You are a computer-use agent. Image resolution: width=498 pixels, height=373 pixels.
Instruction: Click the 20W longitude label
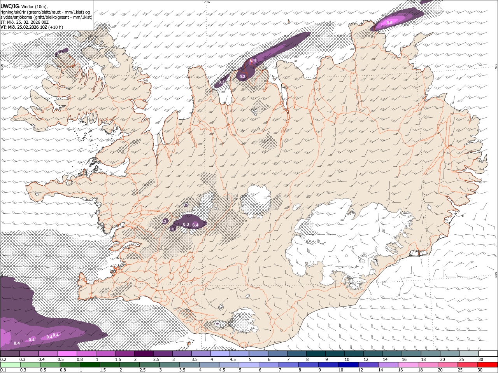[207, 2]
